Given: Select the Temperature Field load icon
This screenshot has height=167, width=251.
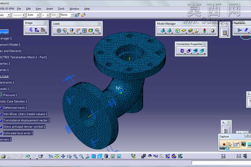Looking at the screenshot, I should (91, 31).
